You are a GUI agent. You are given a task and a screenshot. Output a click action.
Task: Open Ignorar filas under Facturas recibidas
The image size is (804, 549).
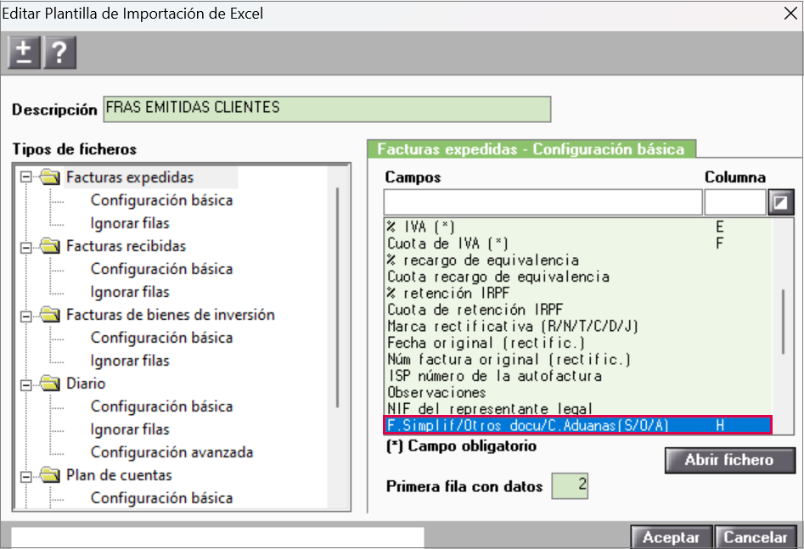click(x=130, y=292)
